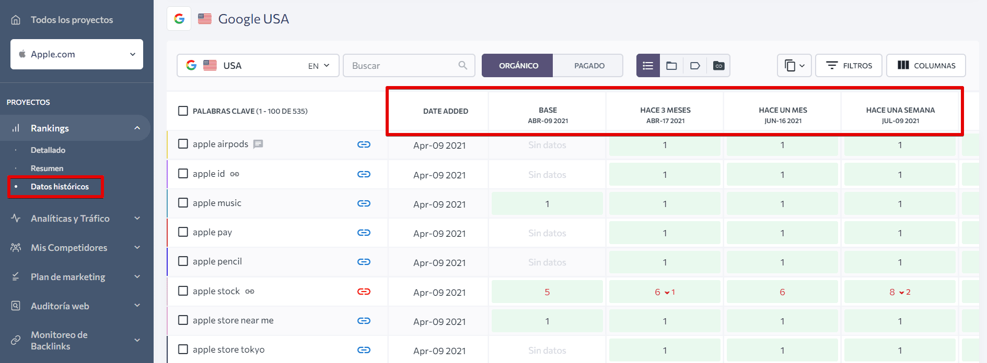Image resolution: width=987 pixels, height=363 pixels.
Task: Collapse the Rankings section
Action: 137,128
